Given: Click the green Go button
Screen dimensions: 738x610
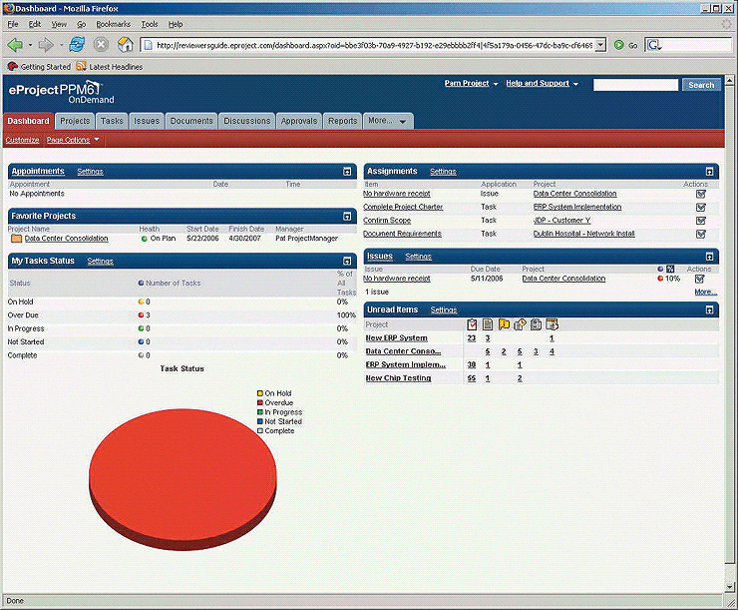Looking at the screenshot, I should coord(626,45).
